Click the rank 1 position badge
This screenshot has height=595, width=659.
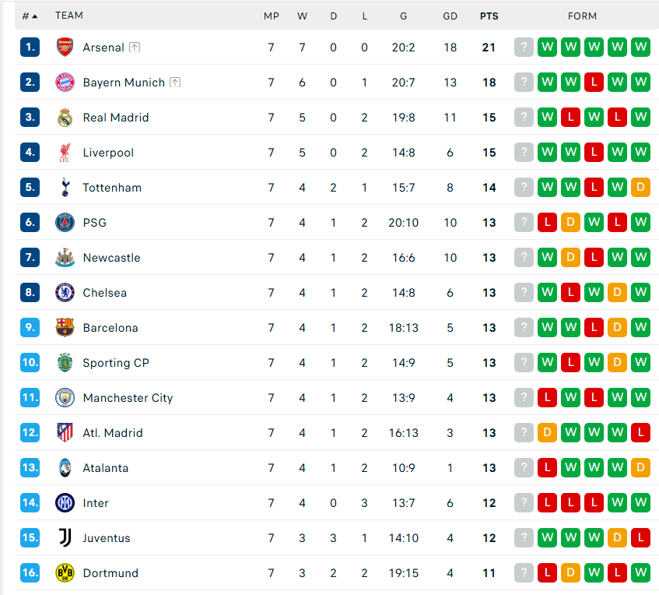30,48
